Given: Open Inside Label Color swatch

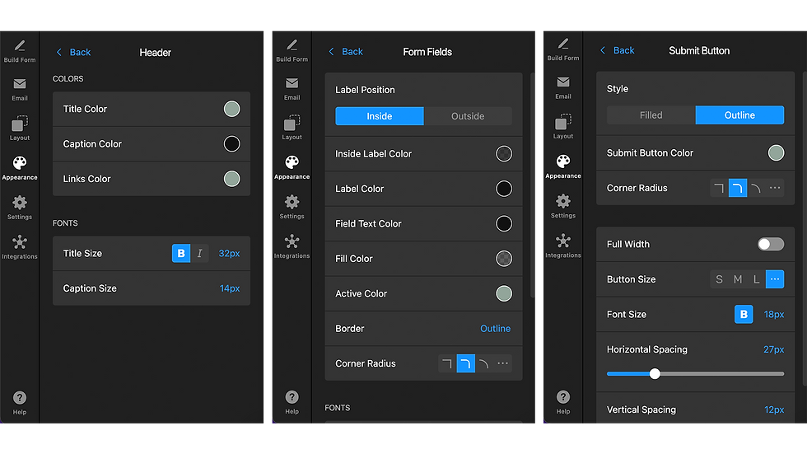Looking at the screenshot, I should (x=504, y=153).
